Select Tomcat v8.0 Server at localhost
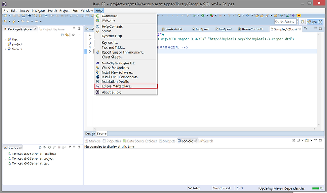This screenshot has height=193, width=327. coord(32,154)
